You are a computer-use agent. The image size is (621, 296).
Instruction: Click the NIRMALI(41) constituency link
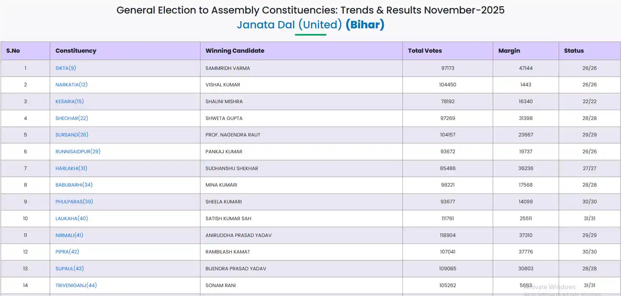coord(69,235)
